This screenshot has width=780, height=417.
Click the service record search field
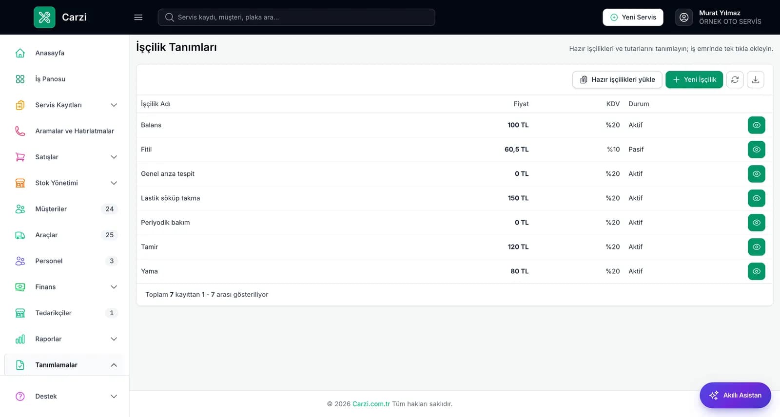pyautogui.click(x=296, y=17)
